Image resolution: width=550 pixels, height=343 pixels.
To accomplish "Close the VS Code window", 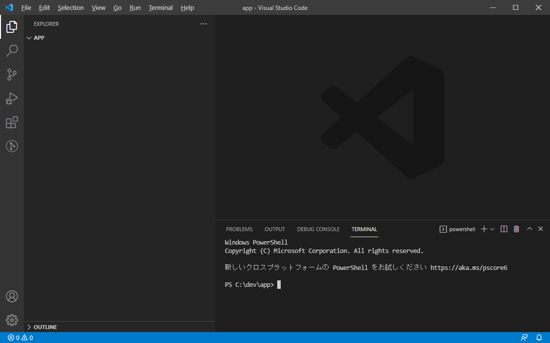I will tap(539, 7).
